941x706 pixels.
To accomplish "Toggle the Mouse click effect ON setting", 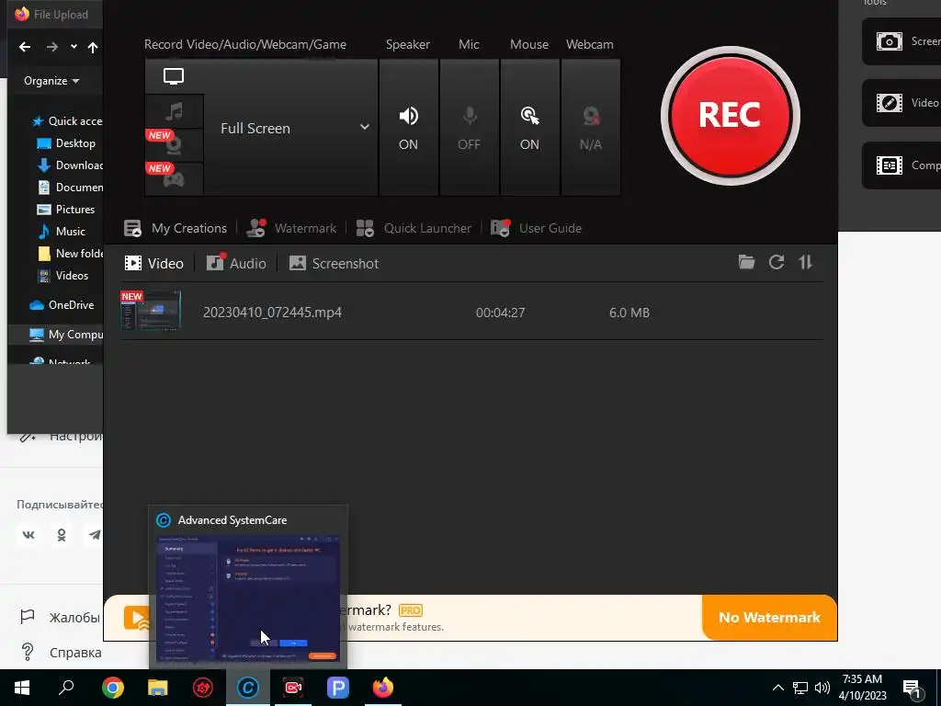I will (529, 127).
